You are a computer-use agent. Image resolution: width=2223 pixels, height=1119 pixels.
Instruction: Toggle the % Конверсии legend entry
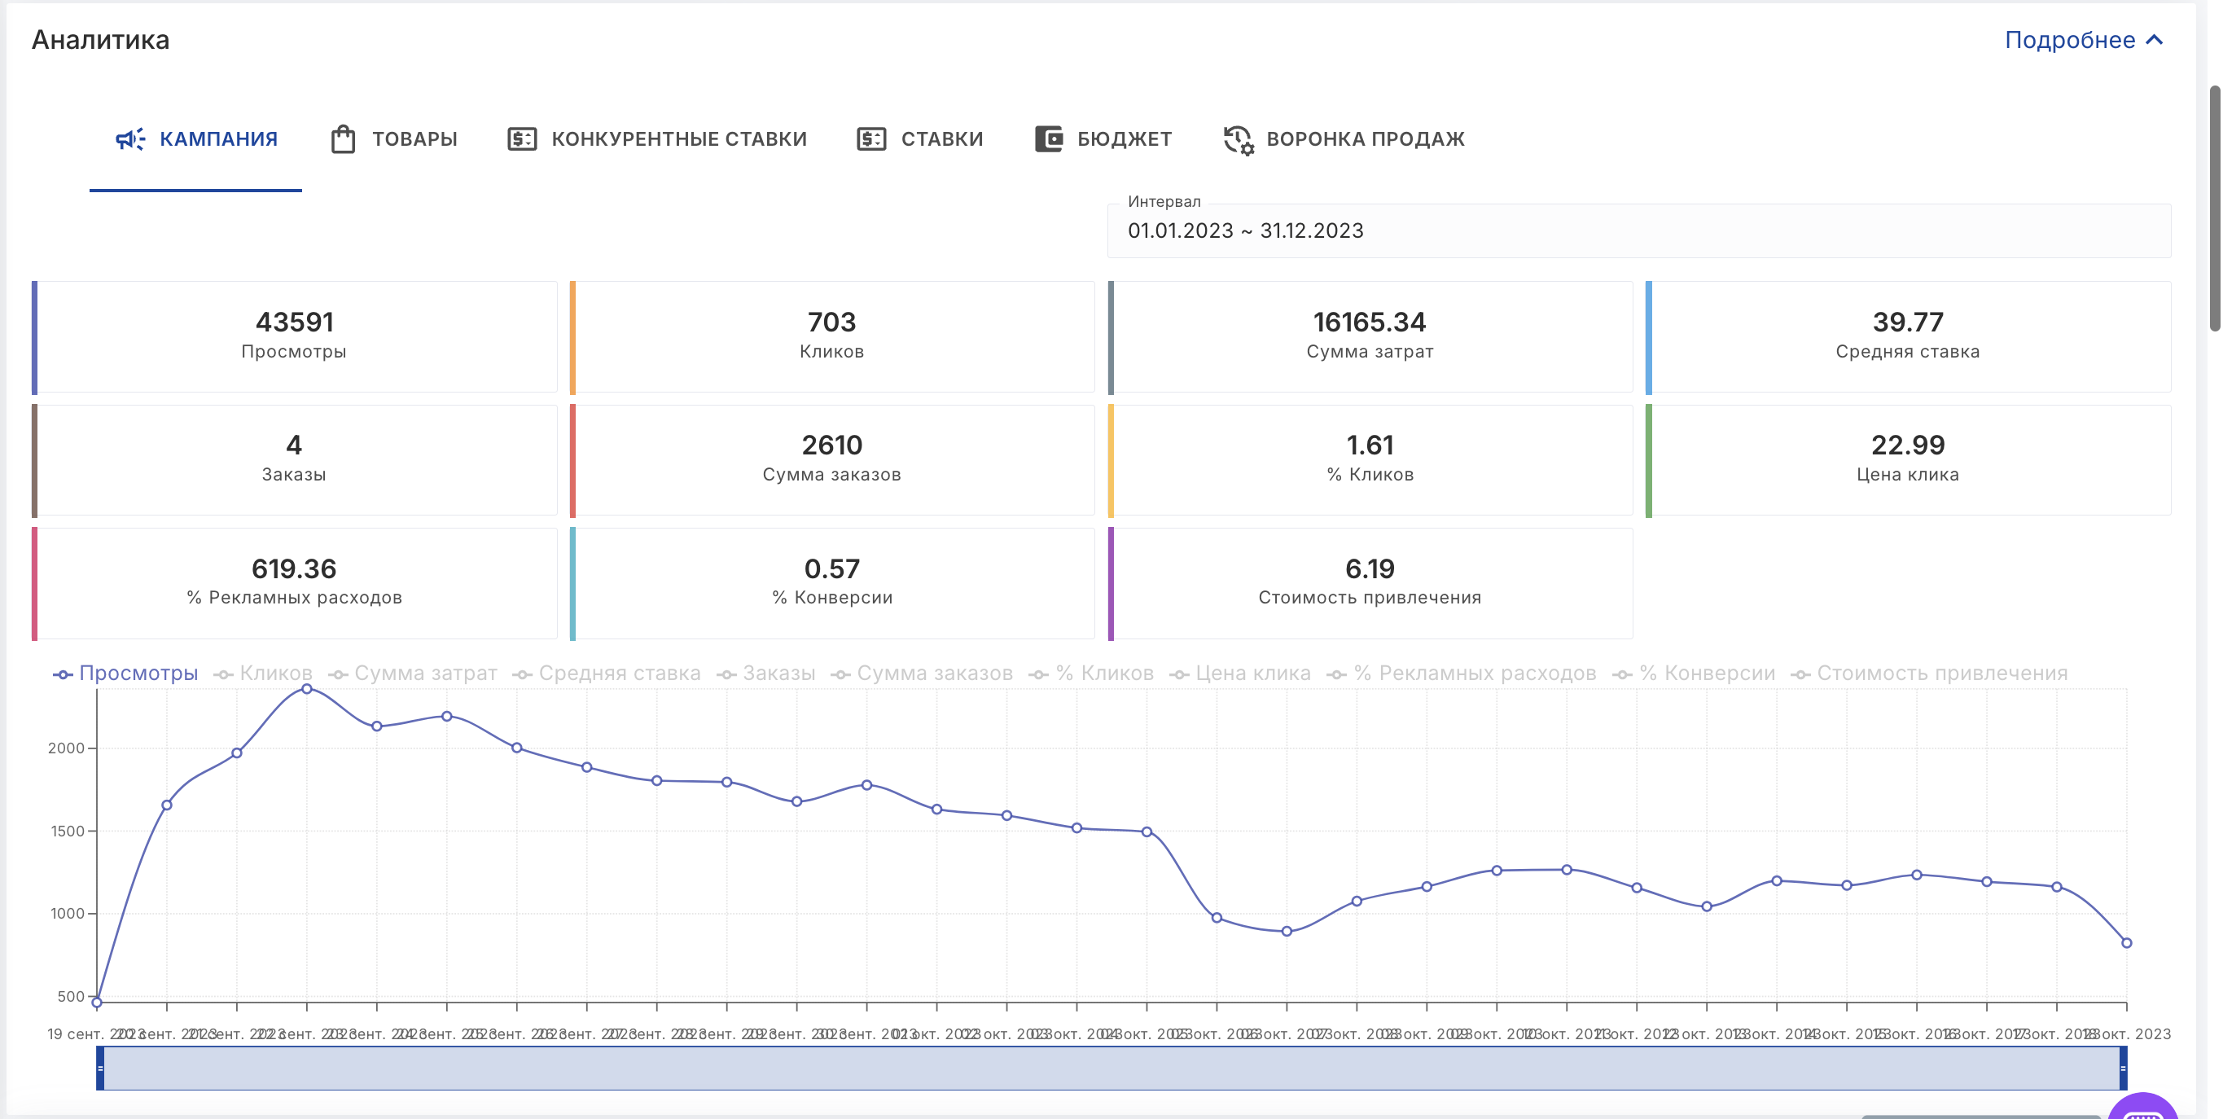pos(1693,674)
